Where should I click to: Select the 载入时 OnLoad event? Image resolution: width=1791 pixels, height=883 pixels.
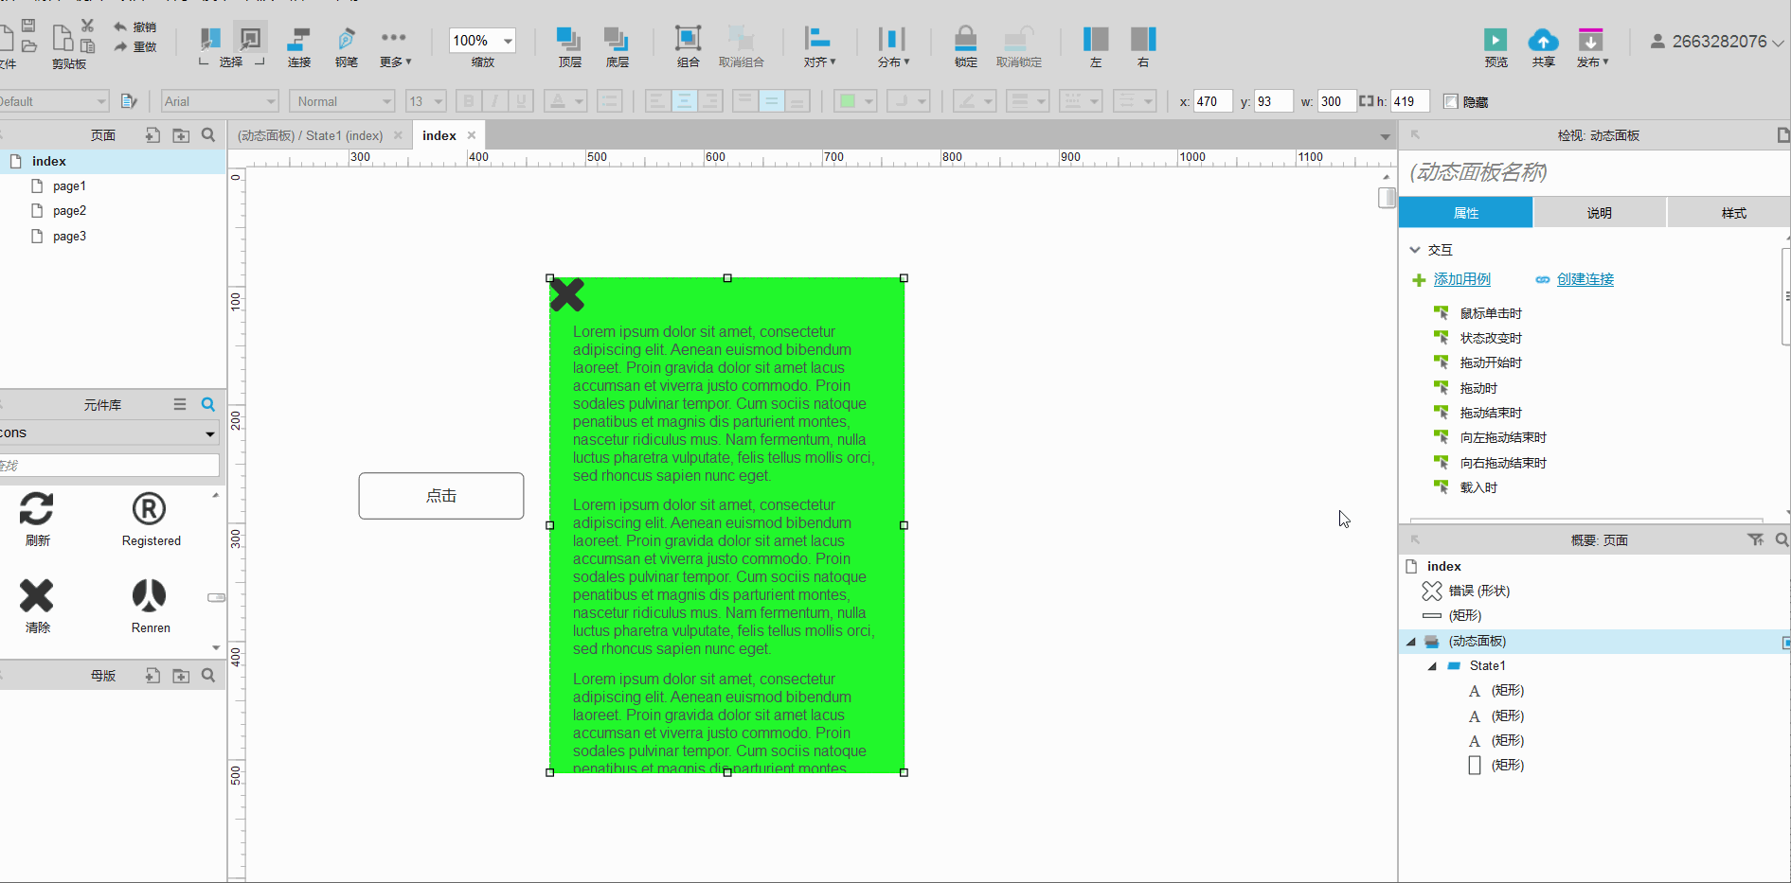tap(1478, 487)
